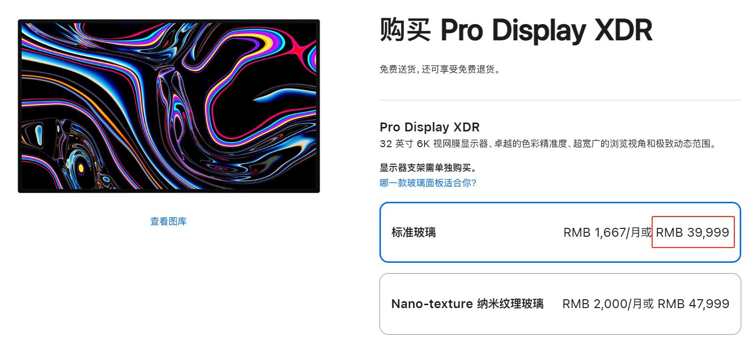Choose Nano-texture 纳米纹理玻璃 option

560,304
